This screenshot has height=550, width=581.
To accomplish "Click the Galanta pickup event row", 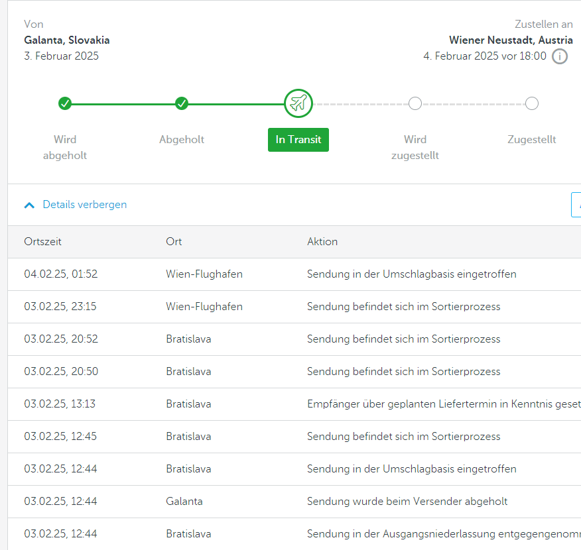I will click(x=292, y=502).
